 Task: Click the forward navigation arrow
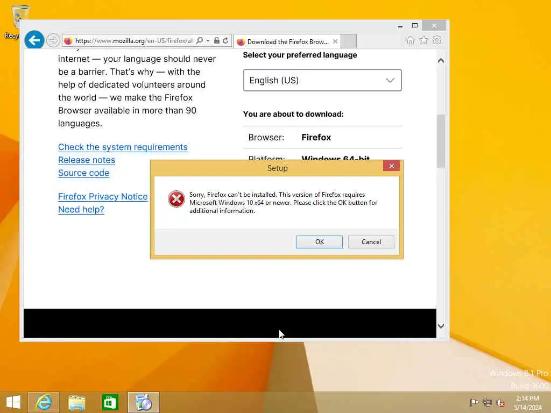click(x=53, y=40)
